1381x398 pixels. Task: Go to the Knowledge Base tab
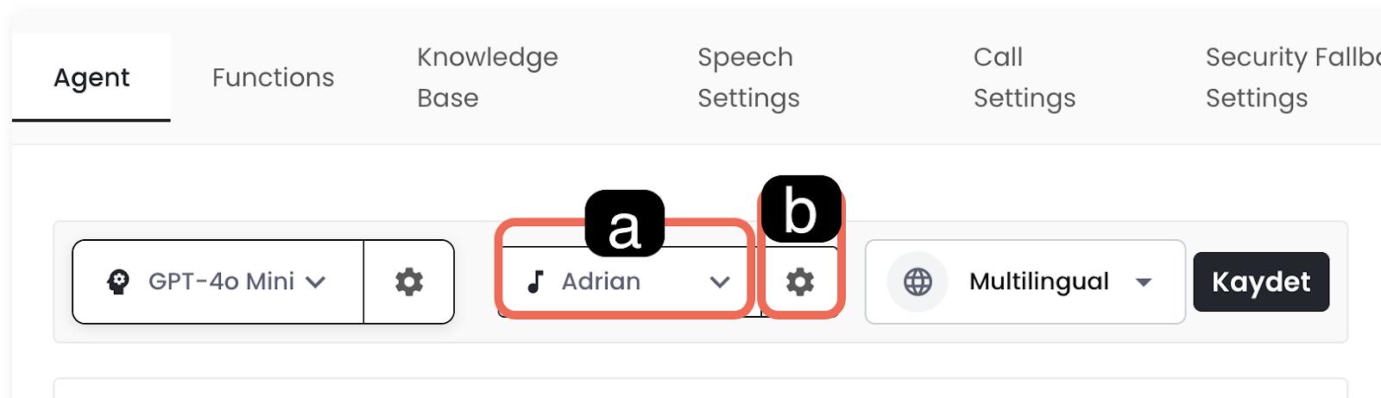(488, 78)
